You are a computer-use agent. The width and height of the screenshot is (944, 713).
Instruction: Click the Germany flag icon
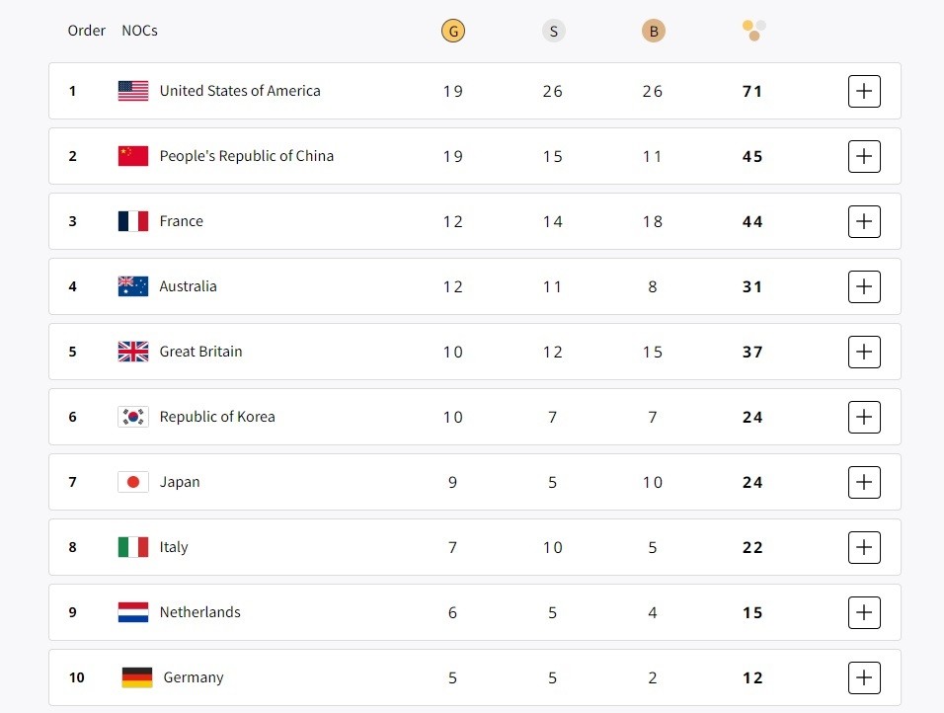click(x=132, y=677)
